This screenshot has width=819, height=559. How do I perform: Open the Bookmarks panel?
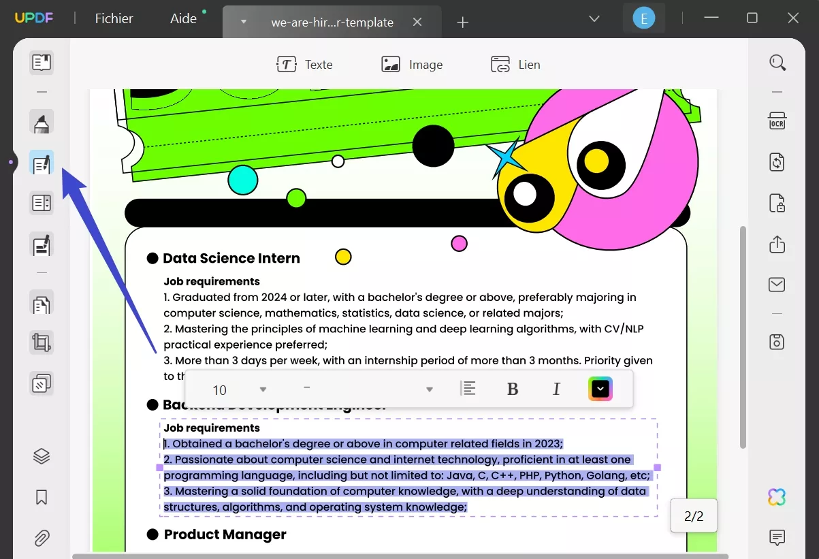coord(42,497)
